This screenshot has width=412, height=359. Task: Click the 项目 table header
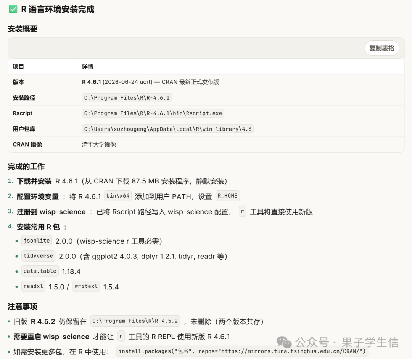click(18, 67)
